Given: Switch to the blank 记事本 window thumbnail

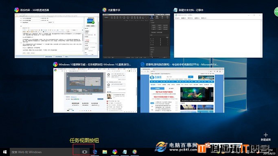Looking at the screenshot, I should click(218, 36).
